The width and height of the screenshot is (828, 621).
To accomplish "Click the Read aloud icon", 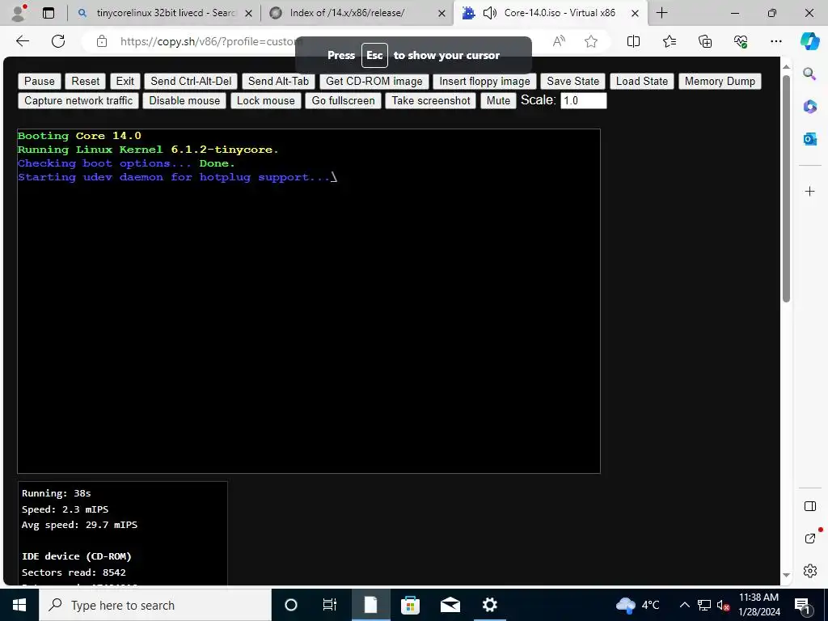I will click(x=559, y=41).
